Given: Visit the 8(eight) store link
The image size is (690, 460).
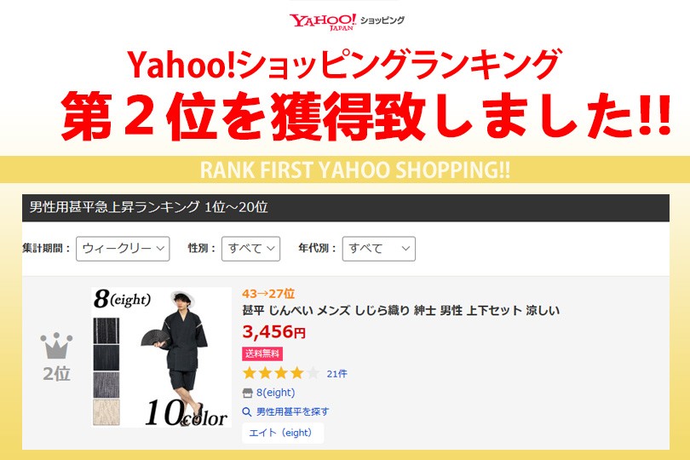Looking at the screenshot, I should click(x=275, y=393).
